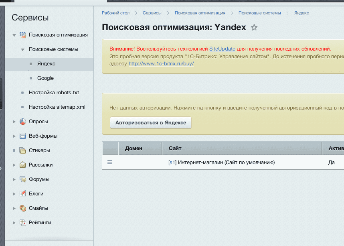Expand the Веб-формы section
344x246 pixels.
point(14,136)
